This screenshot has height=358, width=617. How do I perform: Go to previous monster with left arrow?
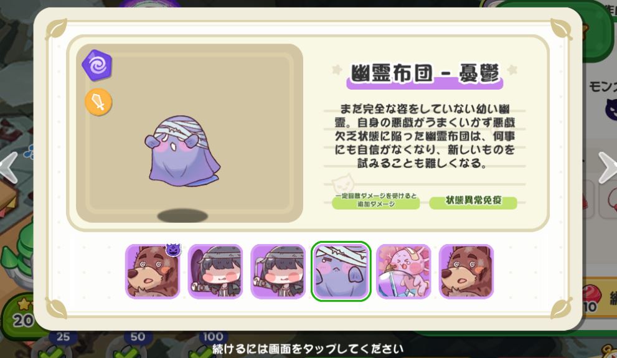coord(9,167)
